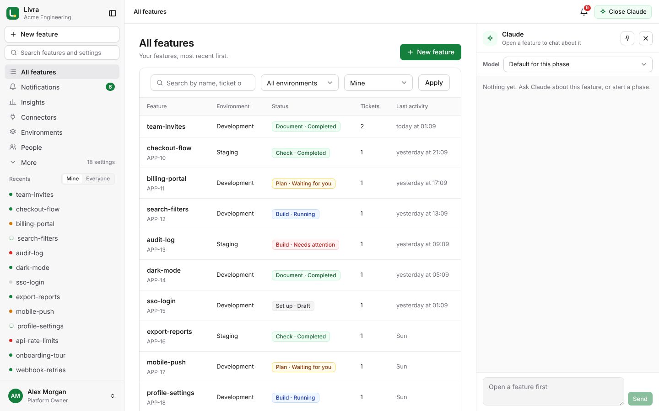Screen dimensions: 659x411
Task: Click the Last activity column header
Action: (412, 106)
